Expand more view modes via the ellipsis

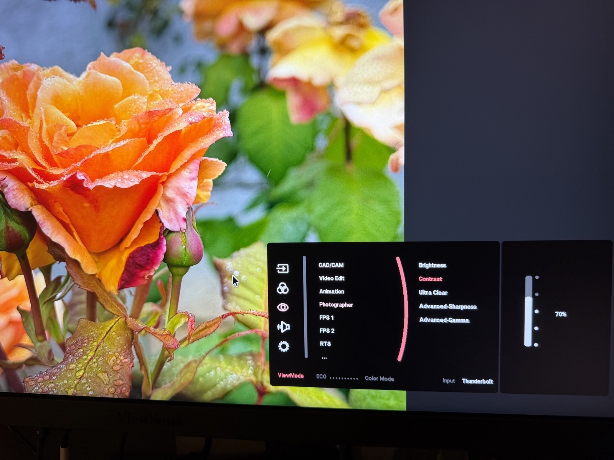[324, 358]
